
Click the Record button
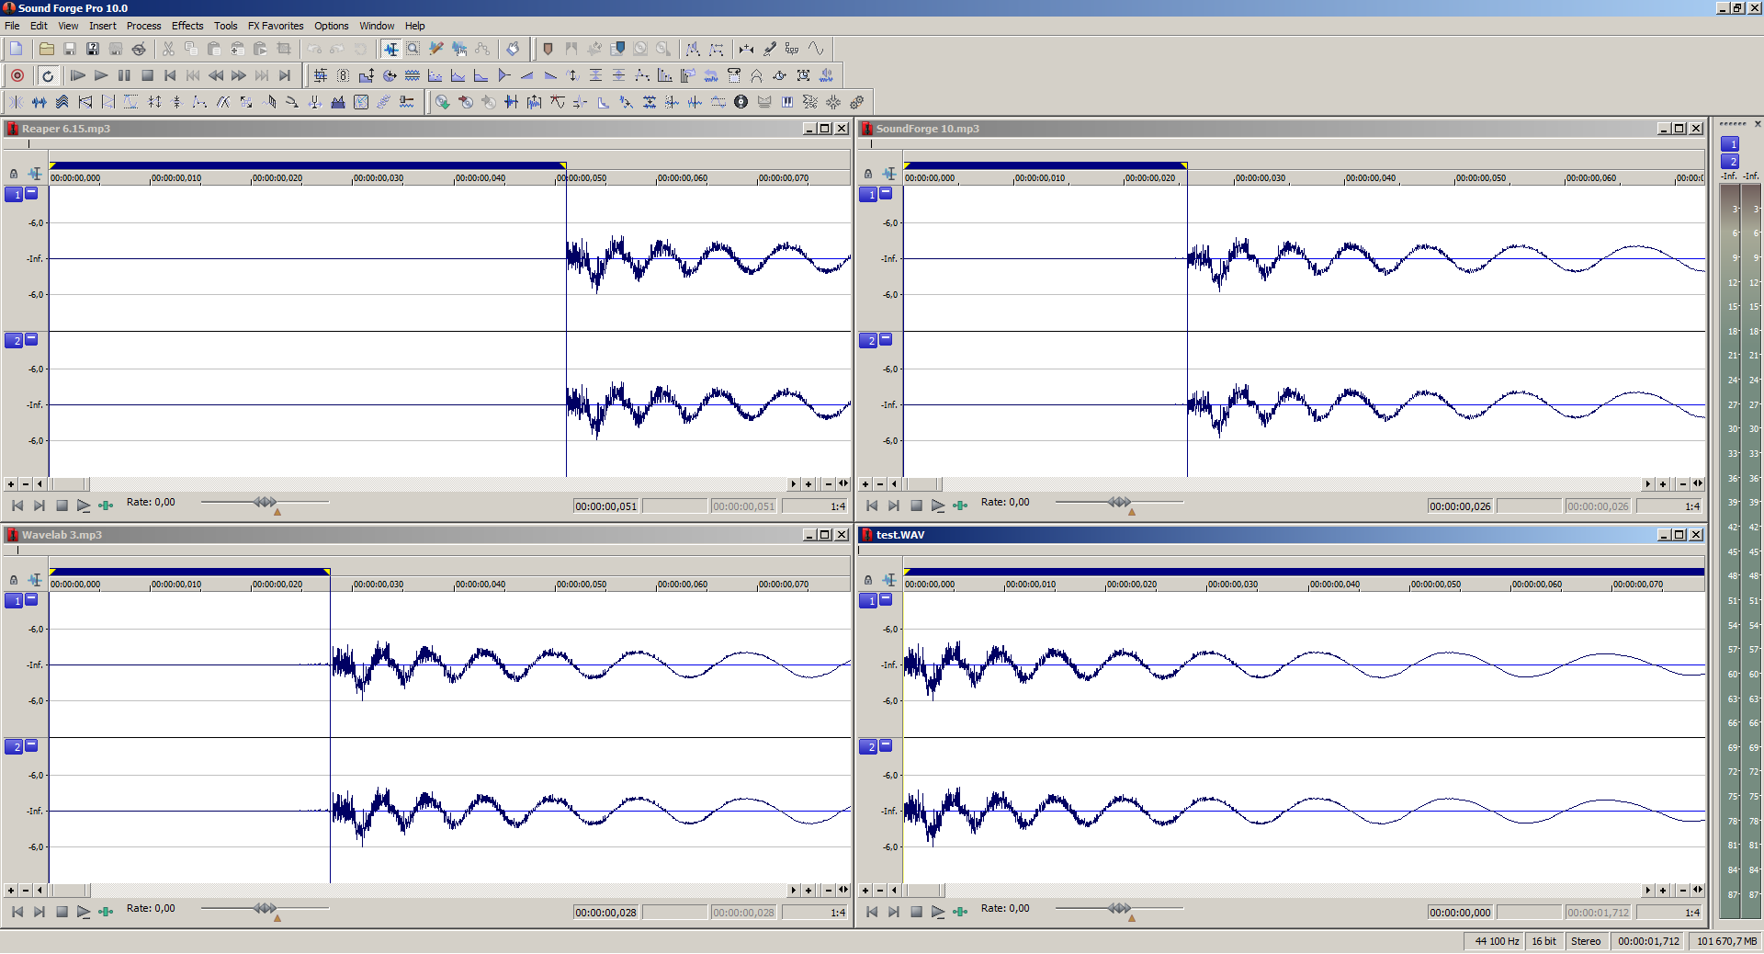17,75
